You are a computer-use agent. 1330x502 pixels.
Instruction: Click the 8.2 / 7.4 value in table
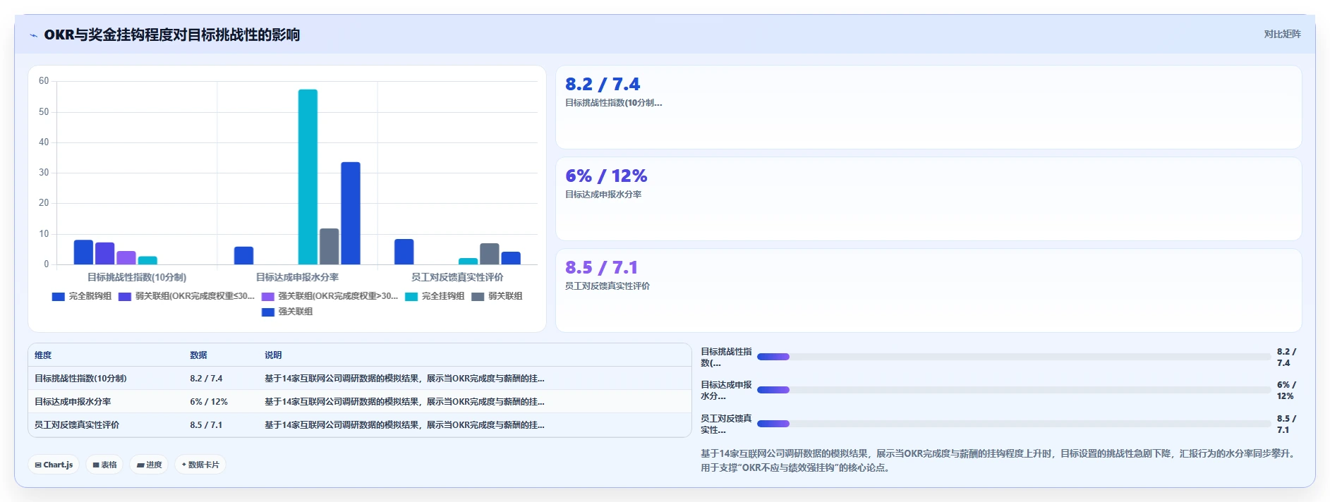pos(206,379)
